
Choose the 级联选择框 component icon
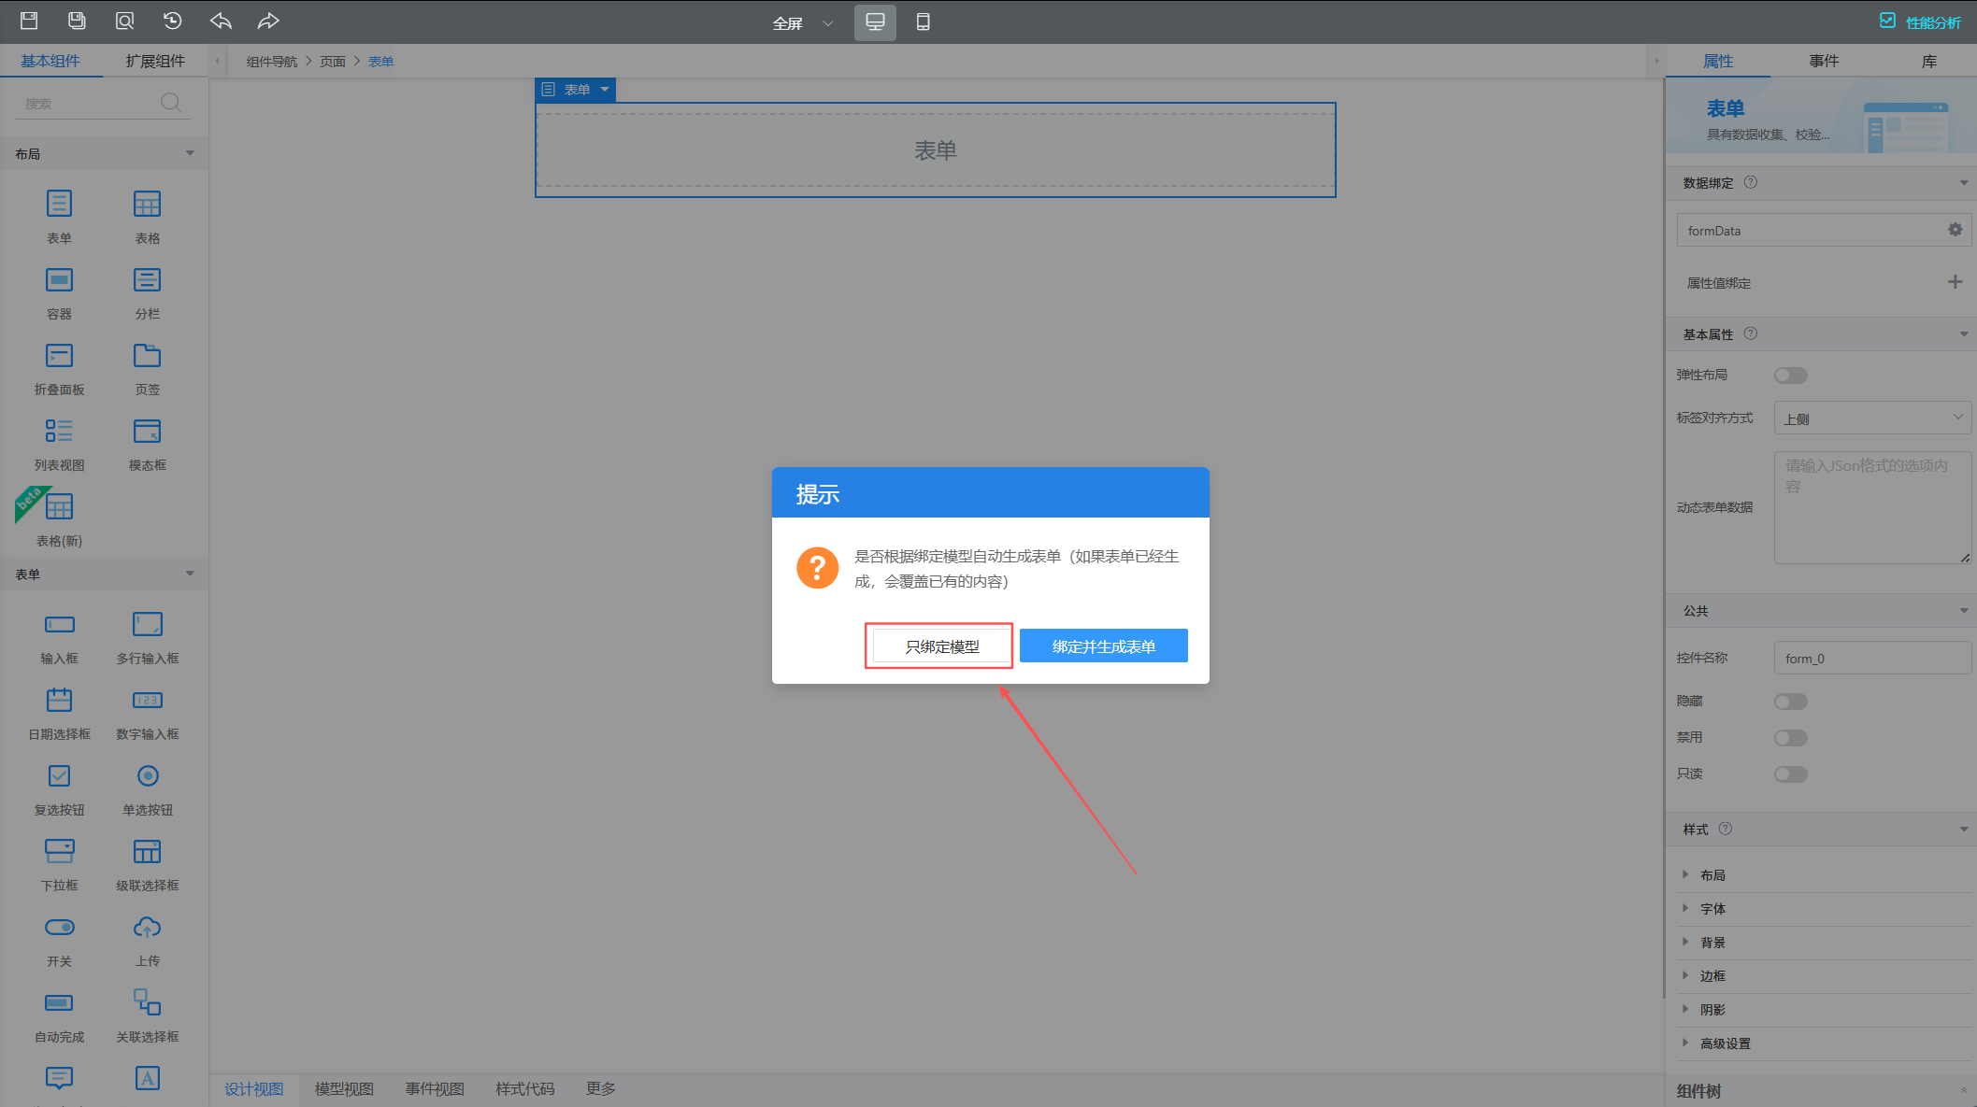[147, 851]
